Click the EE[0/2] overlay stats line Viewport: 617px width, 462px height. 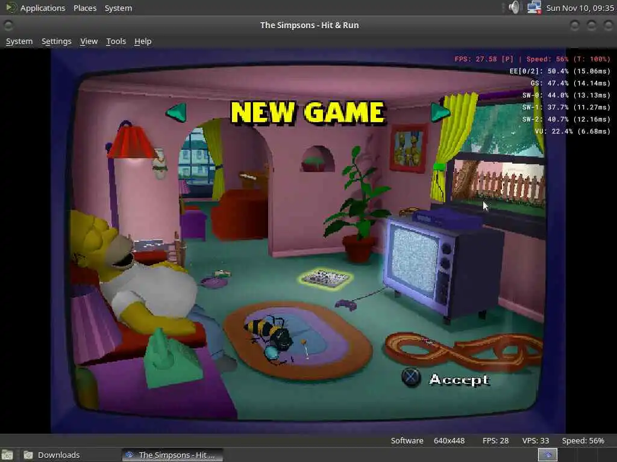[x=560, y=71]
